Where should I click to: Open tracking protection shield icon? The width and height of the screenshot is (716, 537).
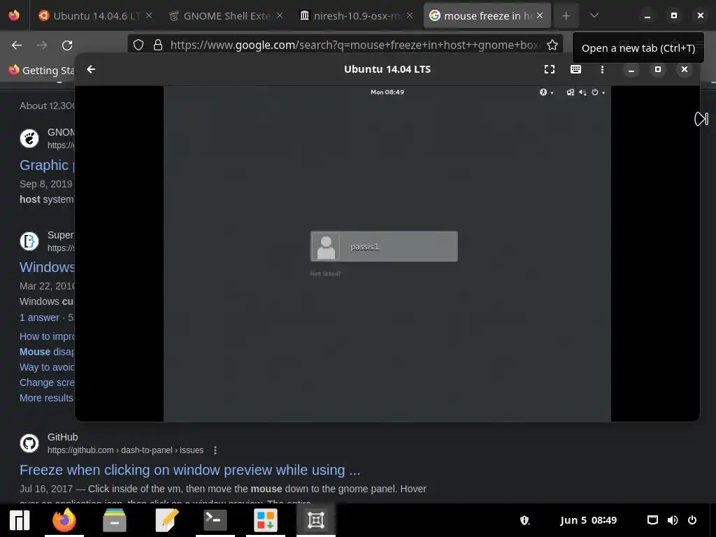(138, 45)
